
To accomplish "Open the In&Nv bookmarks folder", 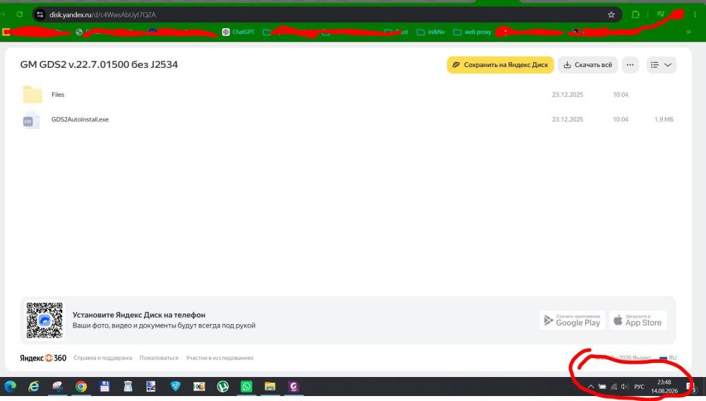I will coord(431,32).
